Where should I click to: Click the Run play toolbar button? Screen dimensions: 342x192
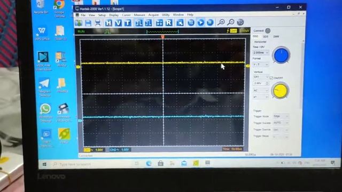[201, 22]
